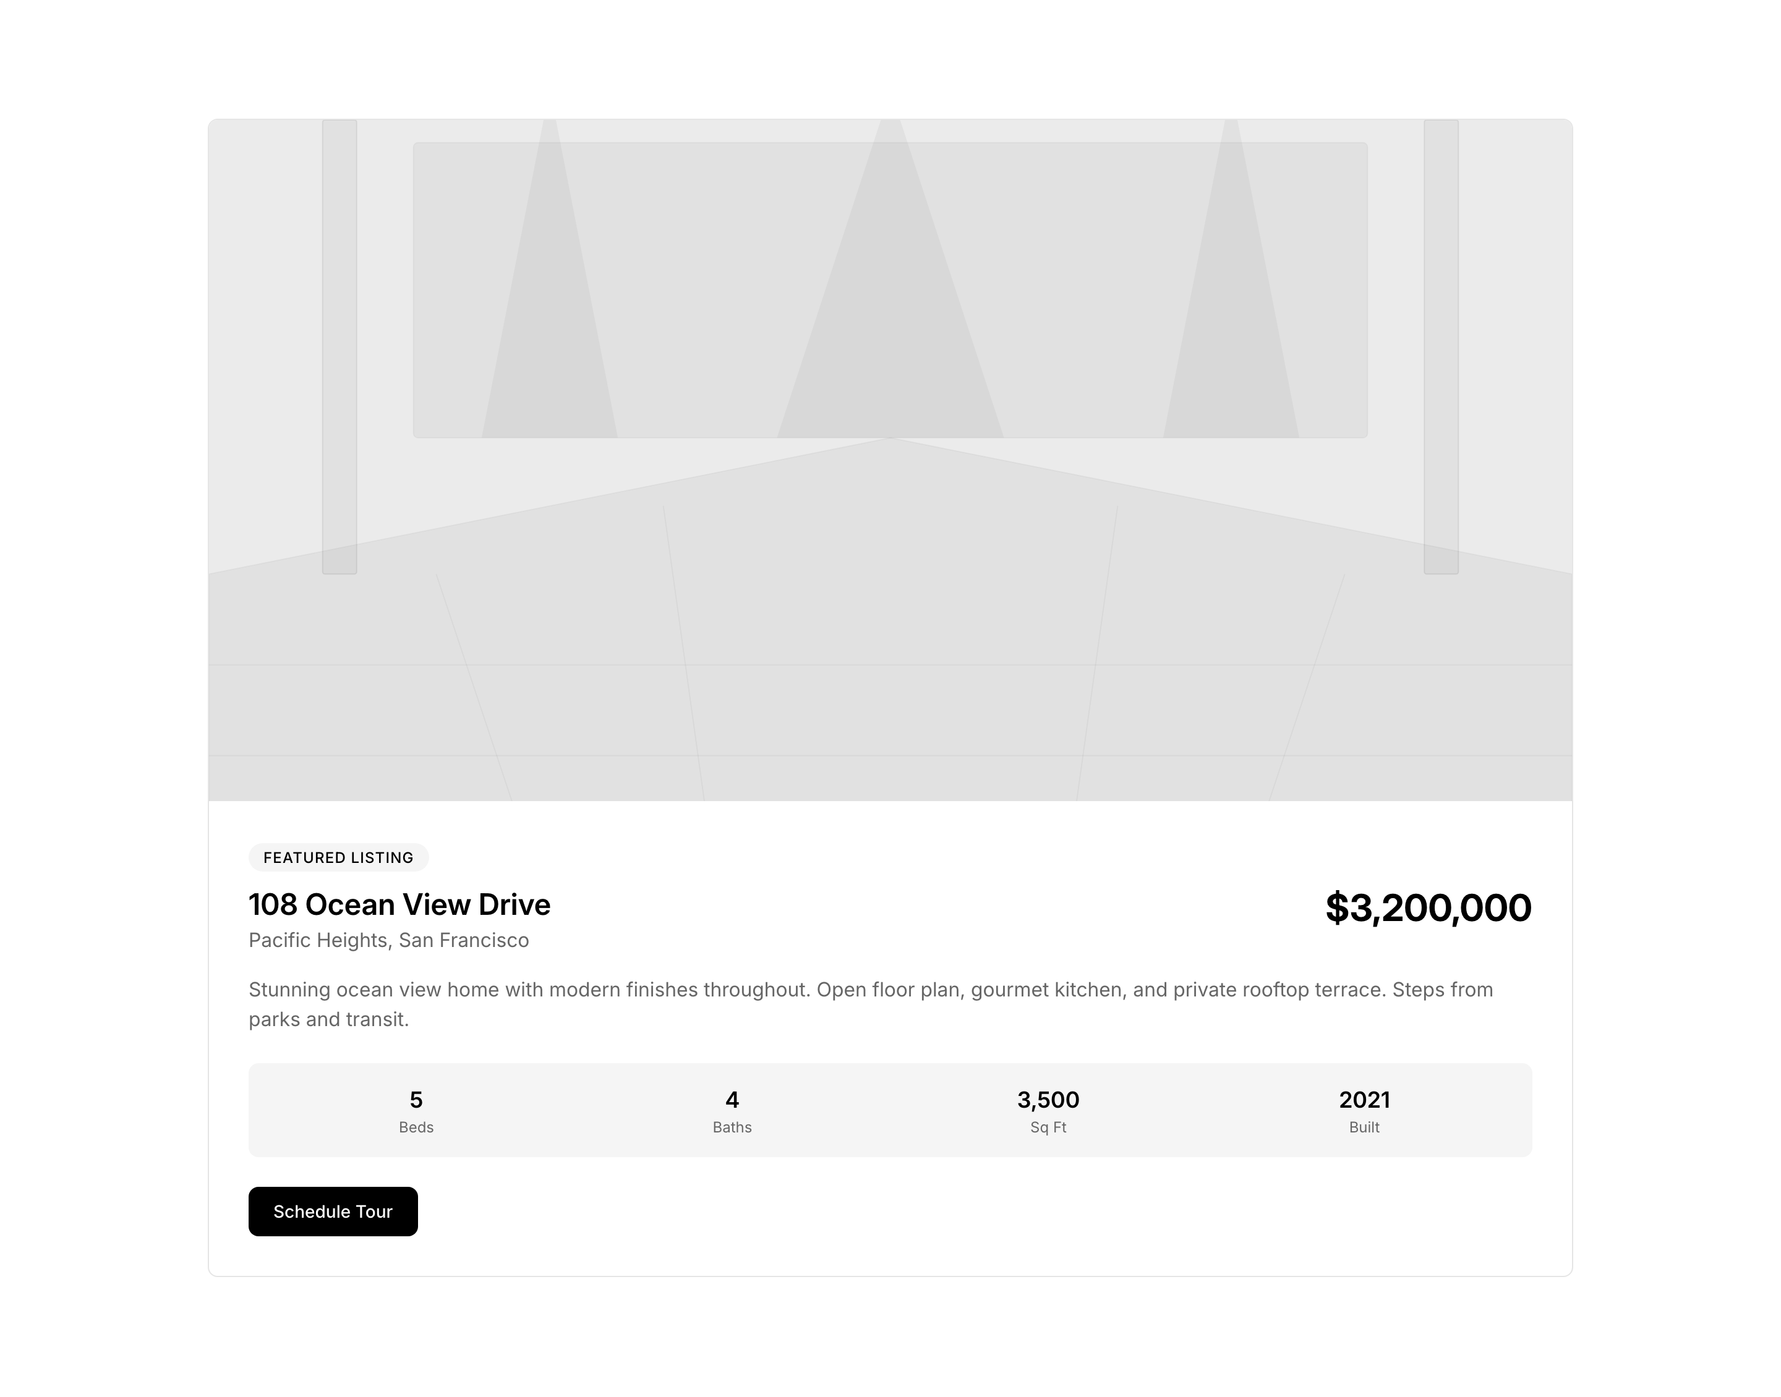Click the large center triangle in the photo
The width and height of the screenshot is (1781, 1397).
(890, 344)
